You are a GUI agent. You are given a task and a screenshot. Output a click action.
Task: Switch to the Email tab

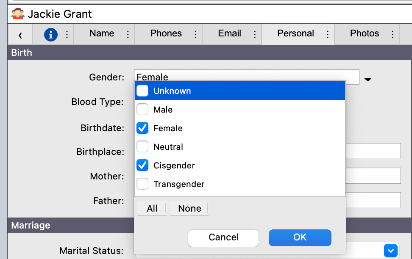point(229,34)
